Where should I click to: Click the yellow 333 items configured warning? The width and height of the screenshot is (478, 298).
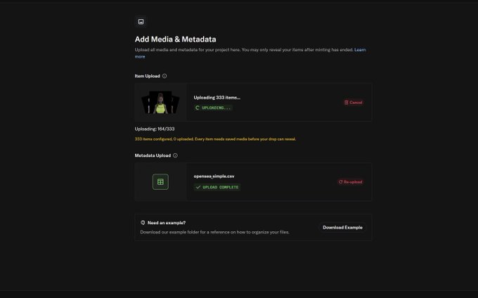215,139
